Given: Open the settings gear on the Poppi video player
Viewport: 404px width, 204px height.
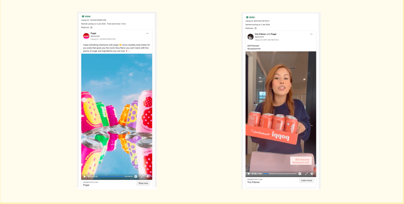Looking at the screenshot, I should [x=136, y=176].
